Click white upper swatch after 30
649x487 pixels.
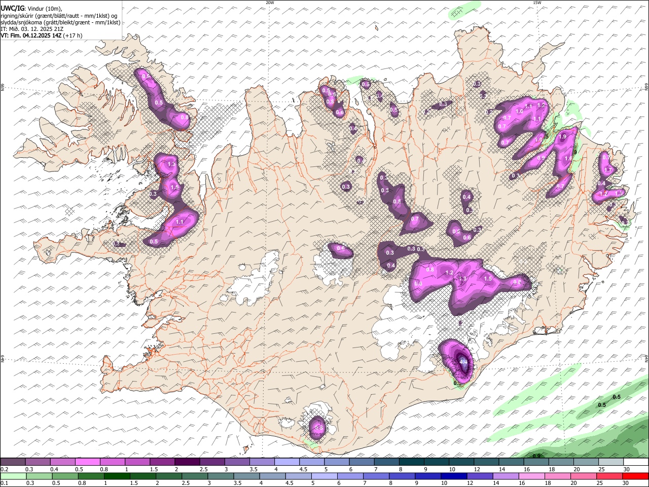point(636,462)
